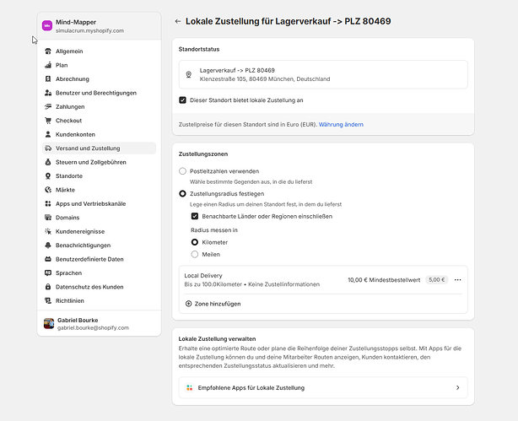Click the 'Währung ändern' link

(x=341, y=124)
